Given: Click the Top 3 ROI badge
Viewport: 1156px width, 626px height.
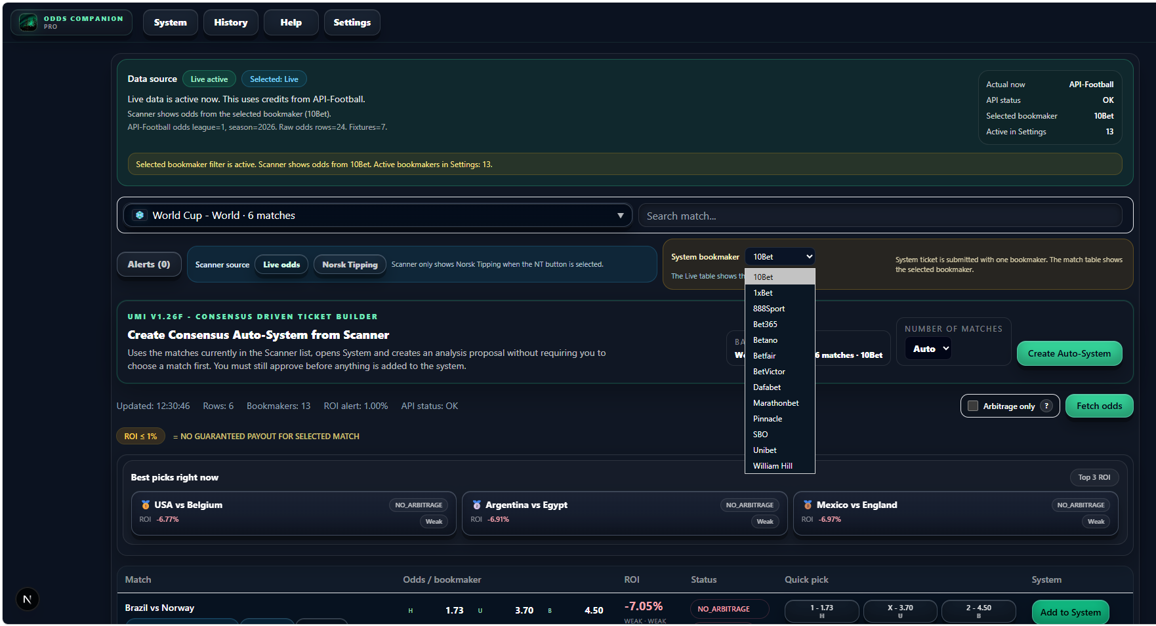Looking at the screenshot, I should (1094, 477).
